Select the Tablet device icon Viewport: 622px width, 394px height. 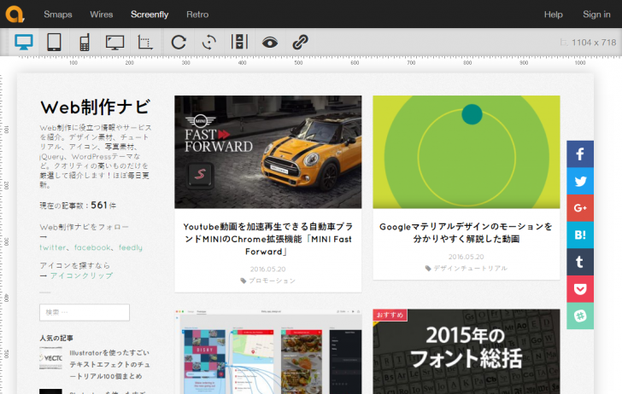[54, 42]
